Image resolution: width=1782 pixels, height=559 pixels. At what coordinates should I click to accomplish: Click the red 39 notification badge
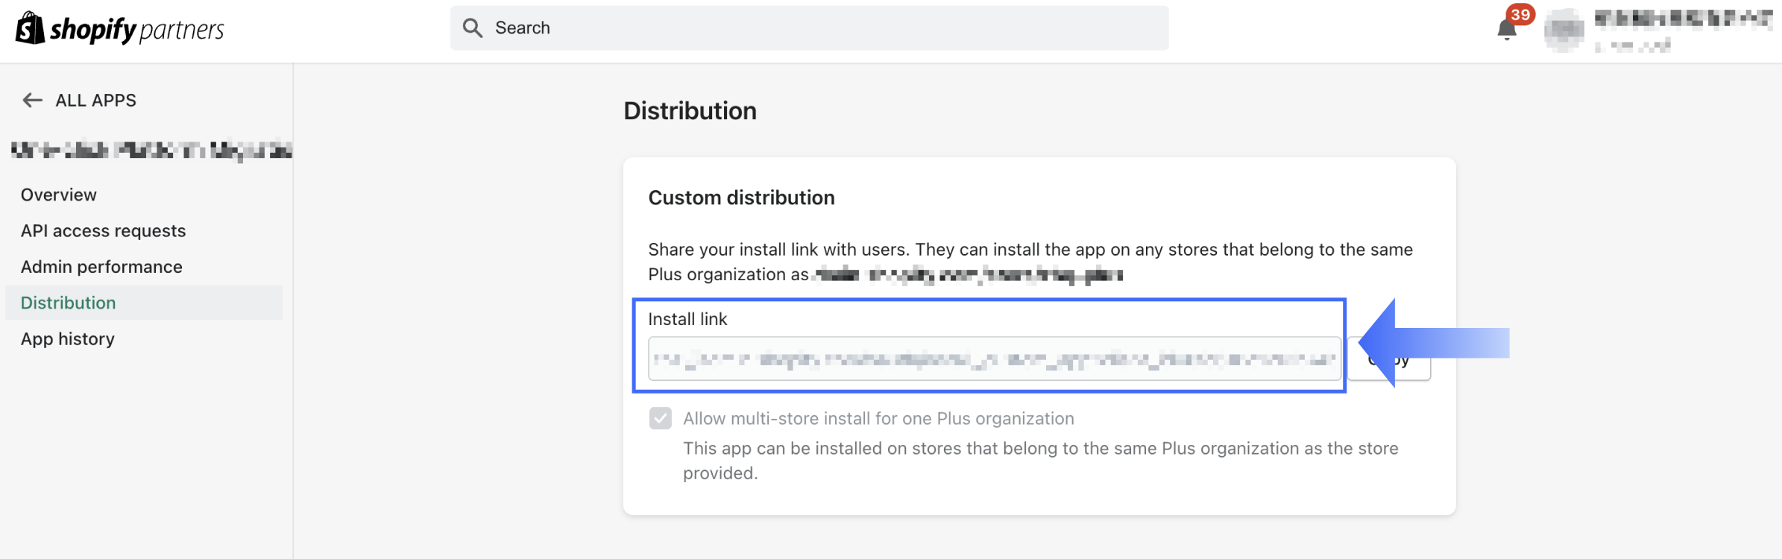pos(1520,15)
